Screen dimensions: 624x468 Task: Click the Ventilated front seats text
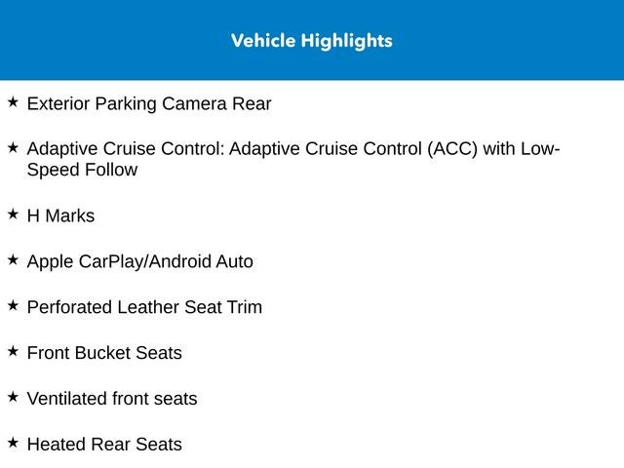coord(112,400)
